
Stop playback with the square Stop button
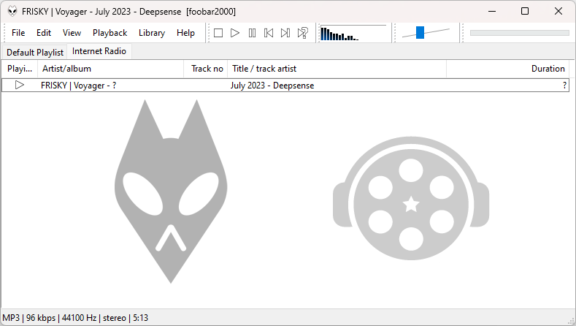218,33
